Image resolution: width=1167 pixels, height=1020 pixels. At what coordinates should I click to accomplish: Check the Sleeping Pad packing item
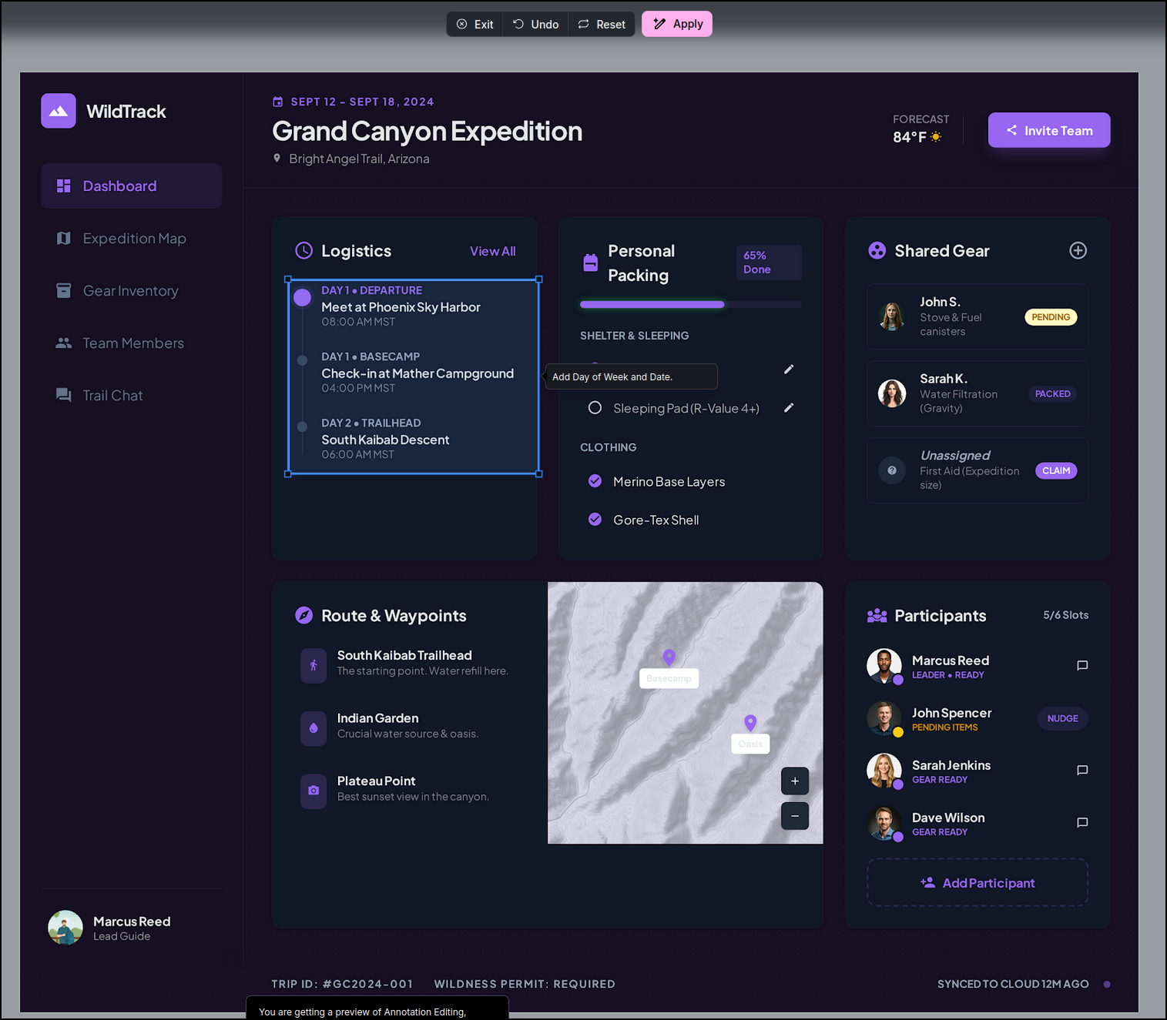595,408
